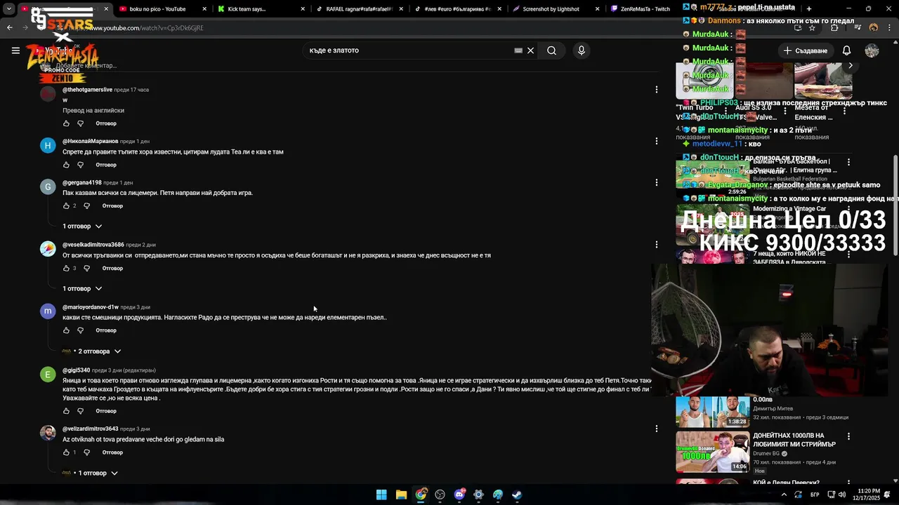Open Windows Start menu

tap(381, 494)
